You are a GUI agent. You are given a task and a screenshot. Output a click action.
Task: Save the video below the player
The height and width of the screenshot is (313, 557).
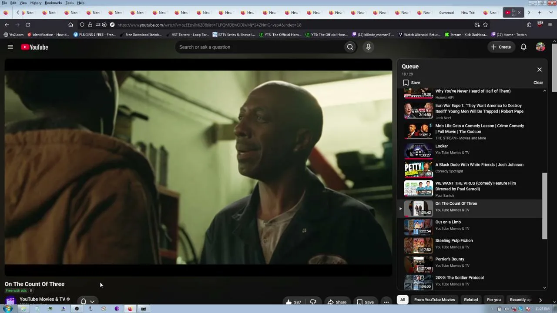[365, 302]
